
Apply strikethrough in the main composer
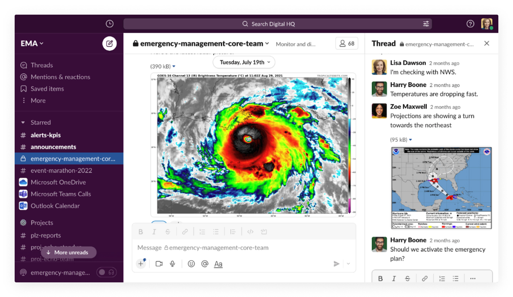tap(168, 232)
